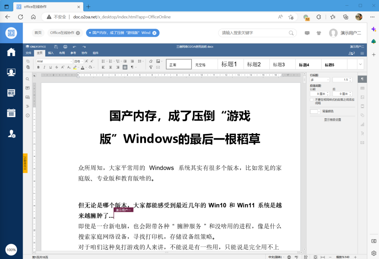Open the search tool in the left panel
Image resolution: width=379 pixels, height=259 pixels.
[28, 79]
